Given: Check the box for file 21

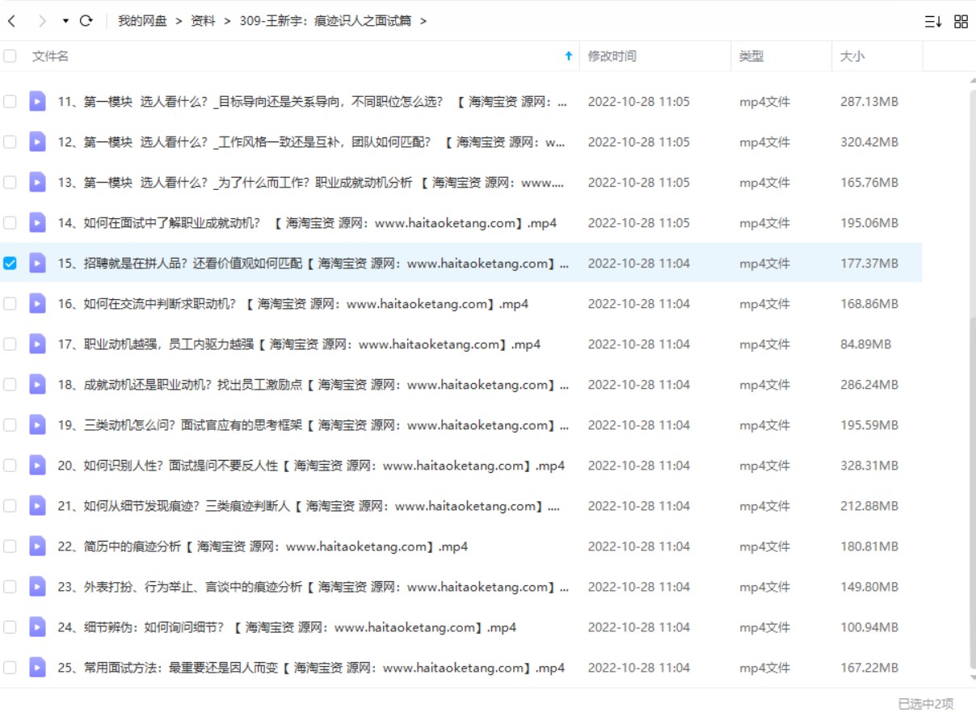Looking at the screenshot, I should pos(10,505).
